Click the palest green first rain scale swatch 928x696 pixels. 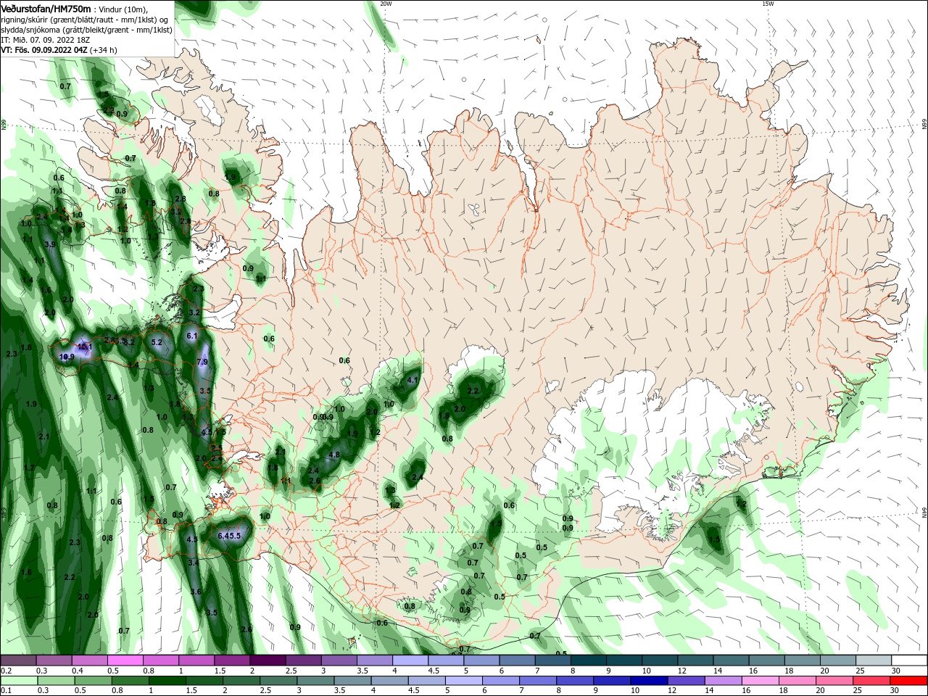(x=18, y=681)
